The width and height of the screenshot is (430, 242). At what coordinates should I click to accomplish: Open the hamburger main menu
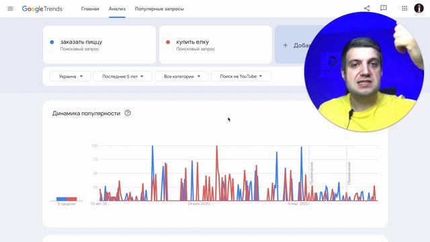click(x=10, y=9)
